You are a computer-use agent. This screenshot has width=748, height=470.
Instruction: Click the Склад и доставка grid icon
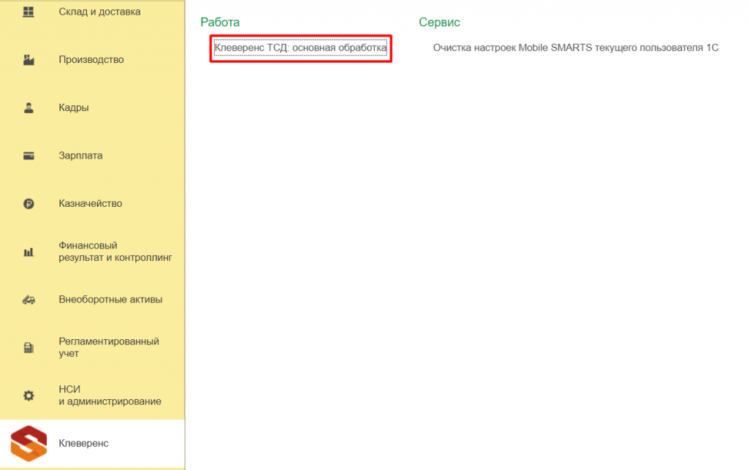pyautogui.click(x=28, y=12)
